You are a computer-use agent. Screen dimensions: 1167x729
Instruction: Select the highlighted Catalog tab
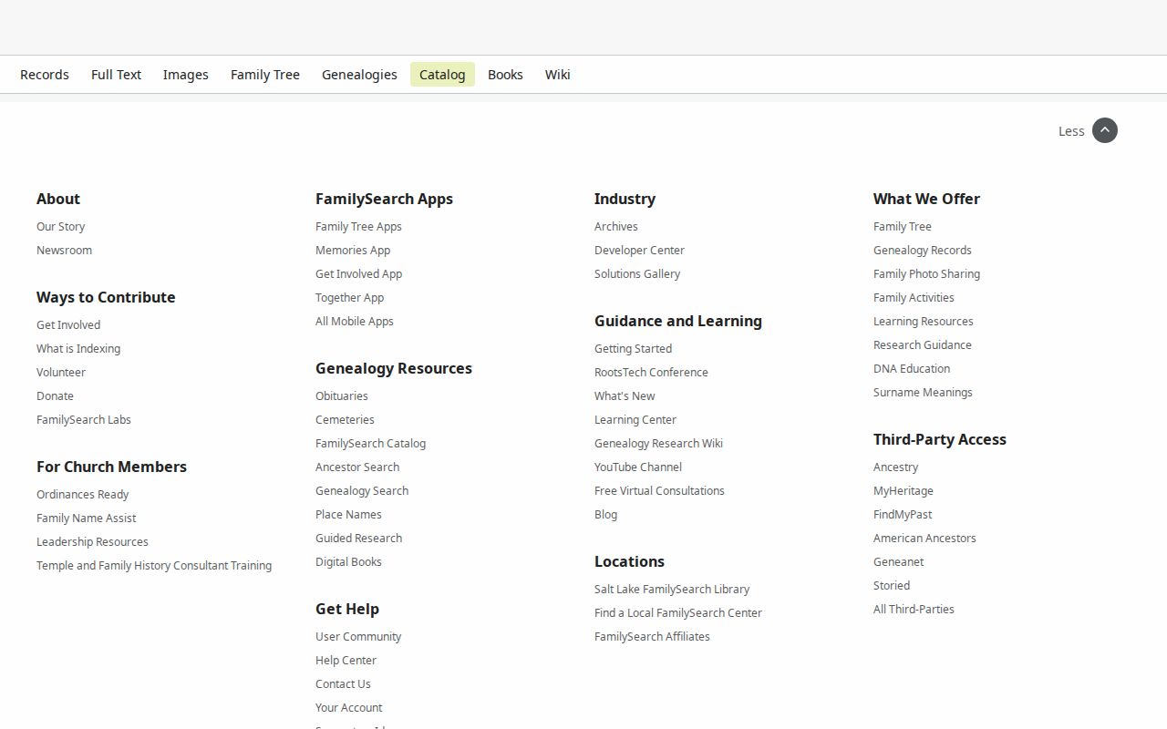tap(442, 75)
